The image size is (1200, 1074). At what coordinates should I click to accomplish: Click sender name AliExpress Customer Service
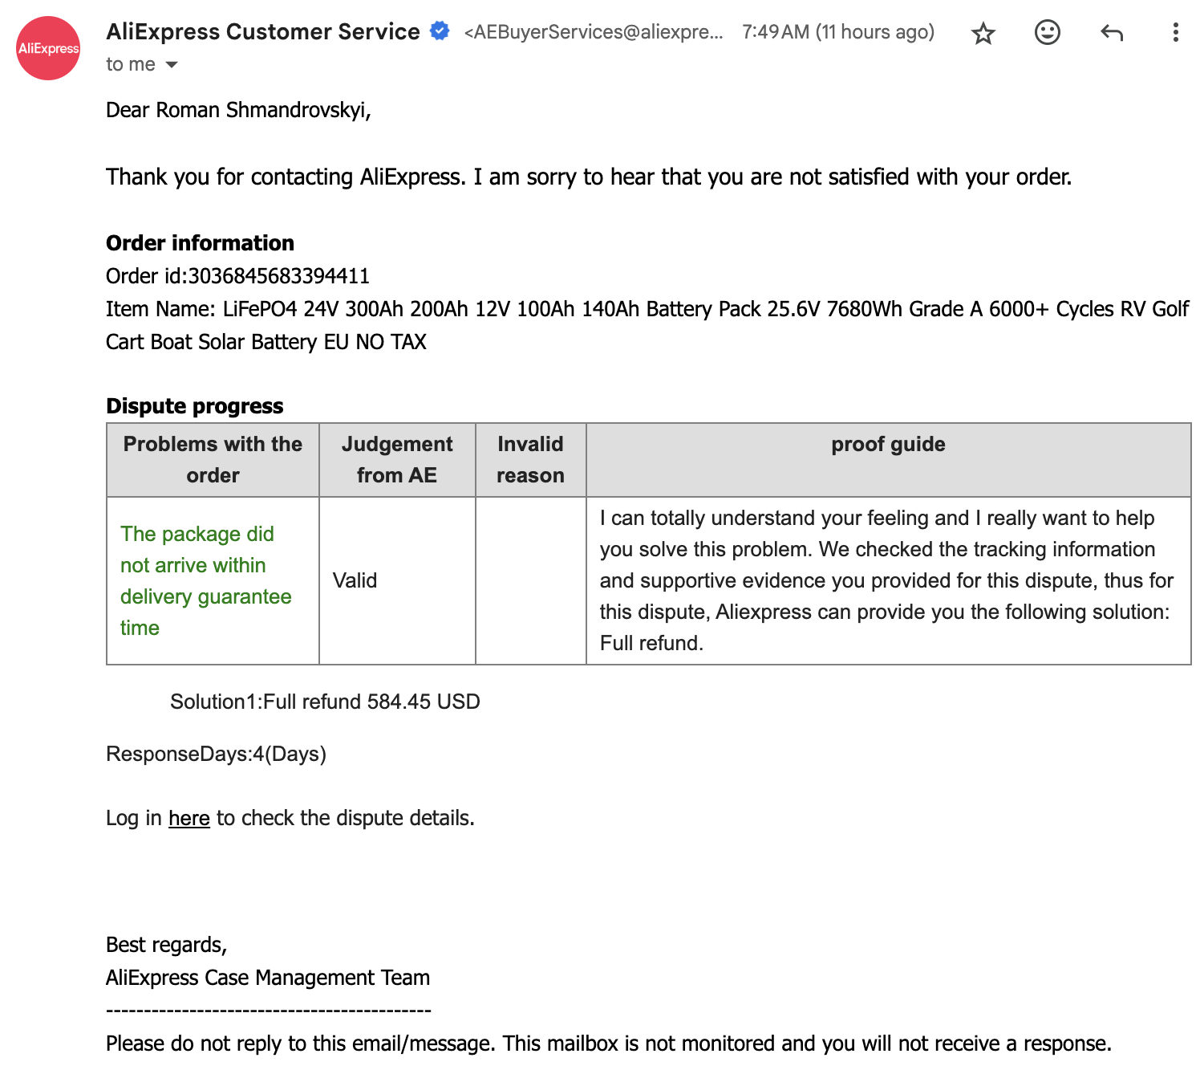coord(263,31)
